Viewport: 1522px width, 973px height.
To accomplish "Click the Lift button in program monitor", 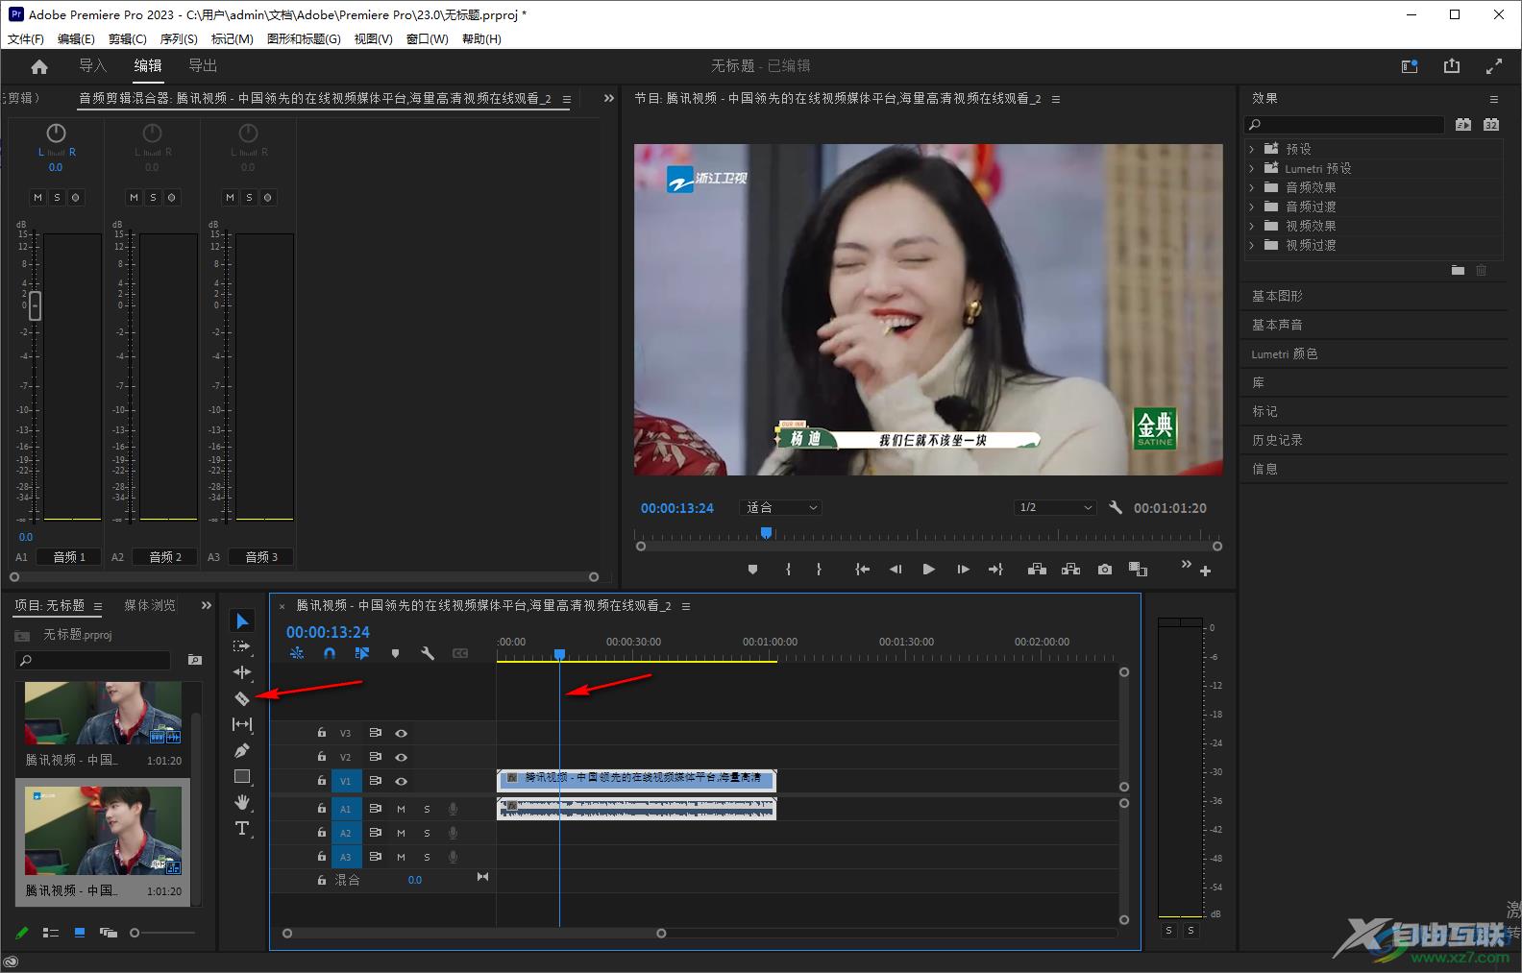I will point(1037,570).
